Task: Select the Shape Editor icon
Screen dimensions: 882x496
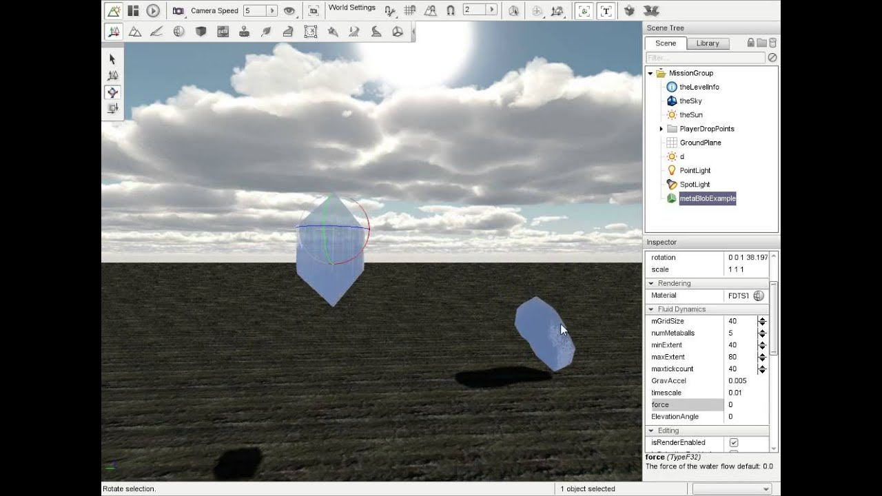Action: [398, 31]
